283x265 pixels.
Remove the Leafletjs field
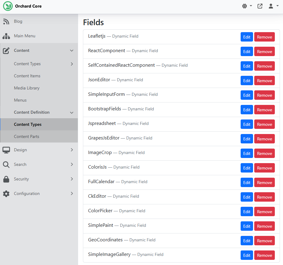[x=265, y=37]
